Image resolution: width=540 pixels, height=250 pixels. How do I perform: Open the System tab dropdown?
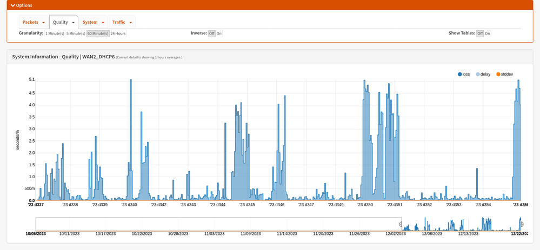[x=103, y=23]
